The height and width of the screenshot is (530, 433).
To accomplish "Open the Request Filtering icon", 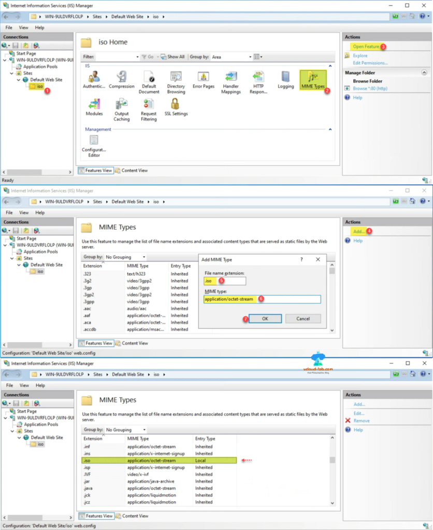I will click(x=149, y=109).
